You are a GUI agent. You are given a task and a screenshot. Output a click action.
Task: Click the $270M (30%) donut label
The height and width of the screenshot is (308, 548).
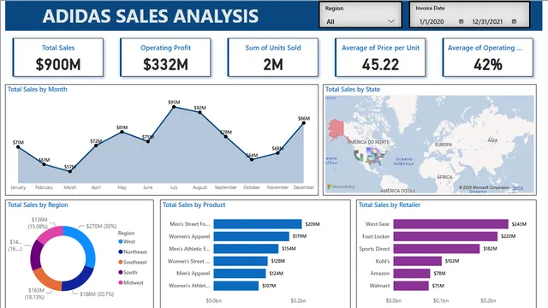[x=101, y=226]
